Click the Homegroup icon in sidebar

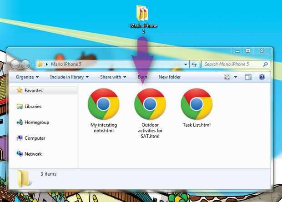[20, 122]
